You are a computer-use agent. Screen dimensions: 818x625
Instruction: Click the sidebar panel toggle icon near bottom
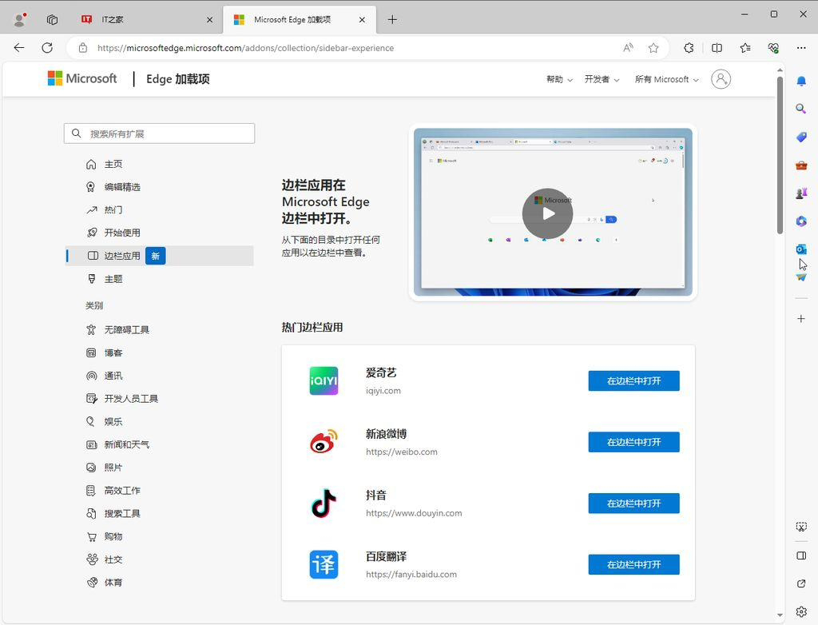coord(801,555)
